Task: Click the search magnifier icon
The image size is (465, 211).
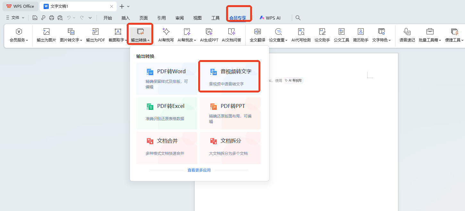Action: tap(298, 18)
